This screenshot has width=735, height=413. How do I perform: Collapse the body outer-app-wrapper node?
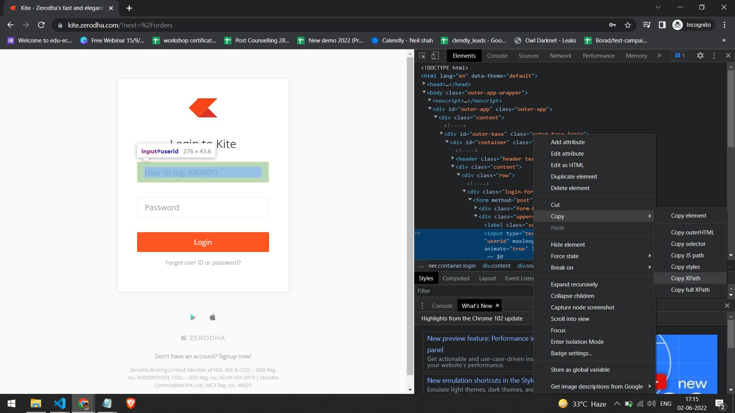[424, 92]
